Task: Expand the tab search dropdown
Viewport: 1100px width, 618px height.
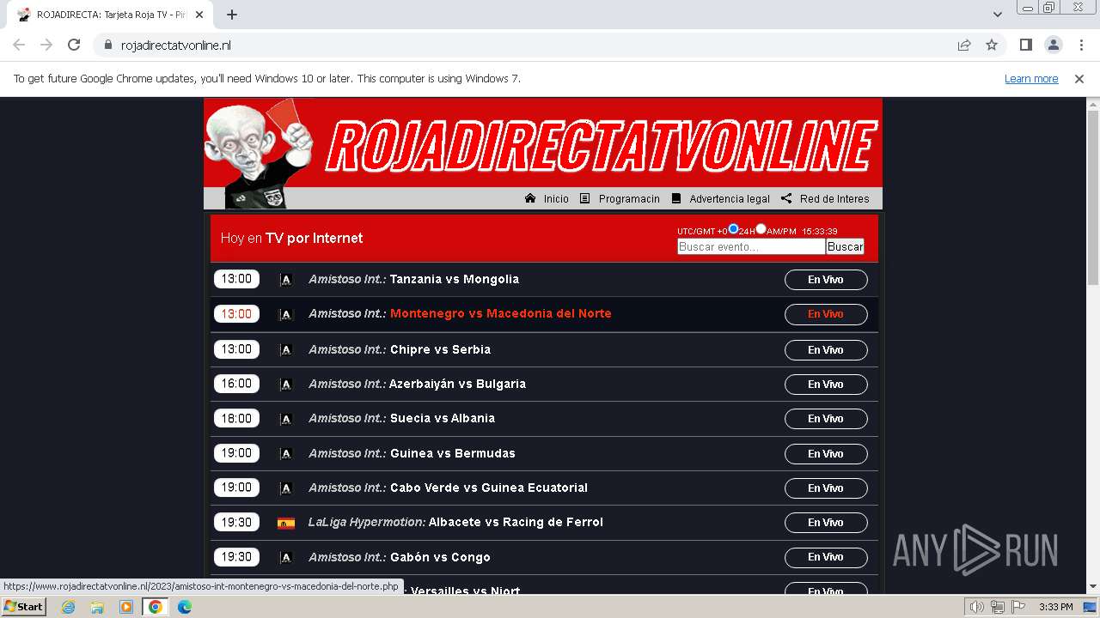Action: point(998,15)
